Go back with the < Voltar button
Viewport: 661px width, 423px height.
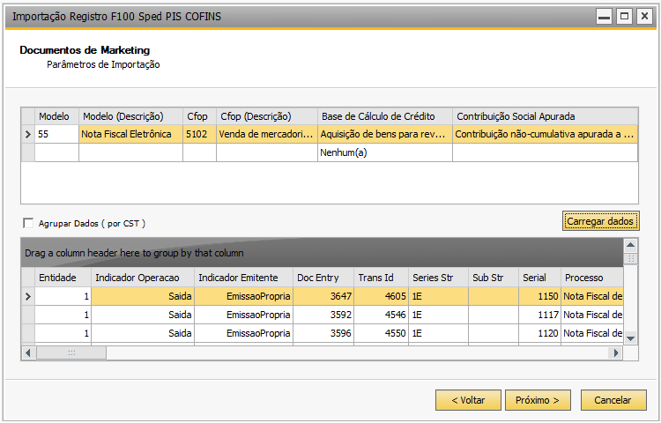(468, 400)
